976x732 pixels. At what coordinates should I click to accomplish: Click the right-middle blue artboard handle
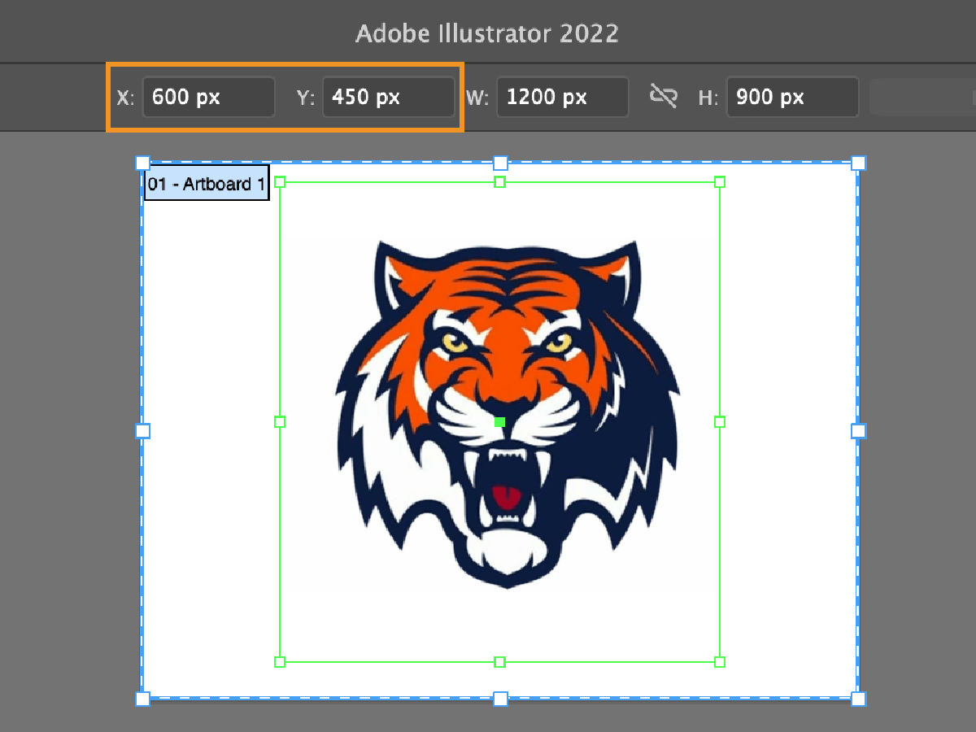click(858, 430)
